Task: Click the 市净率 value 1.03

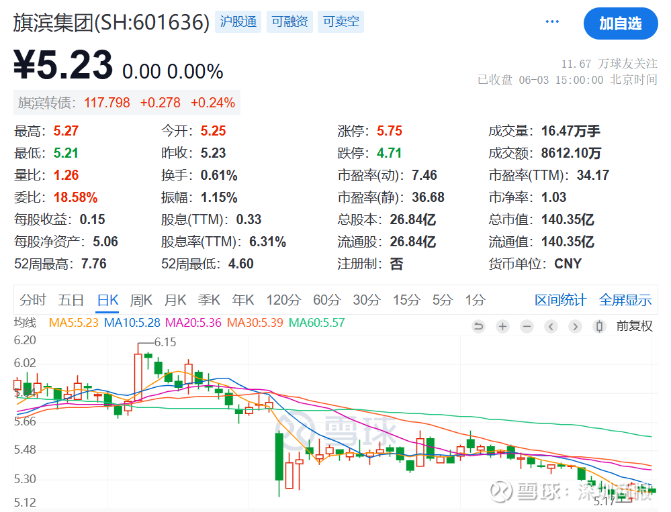Action: coord(553,197)
